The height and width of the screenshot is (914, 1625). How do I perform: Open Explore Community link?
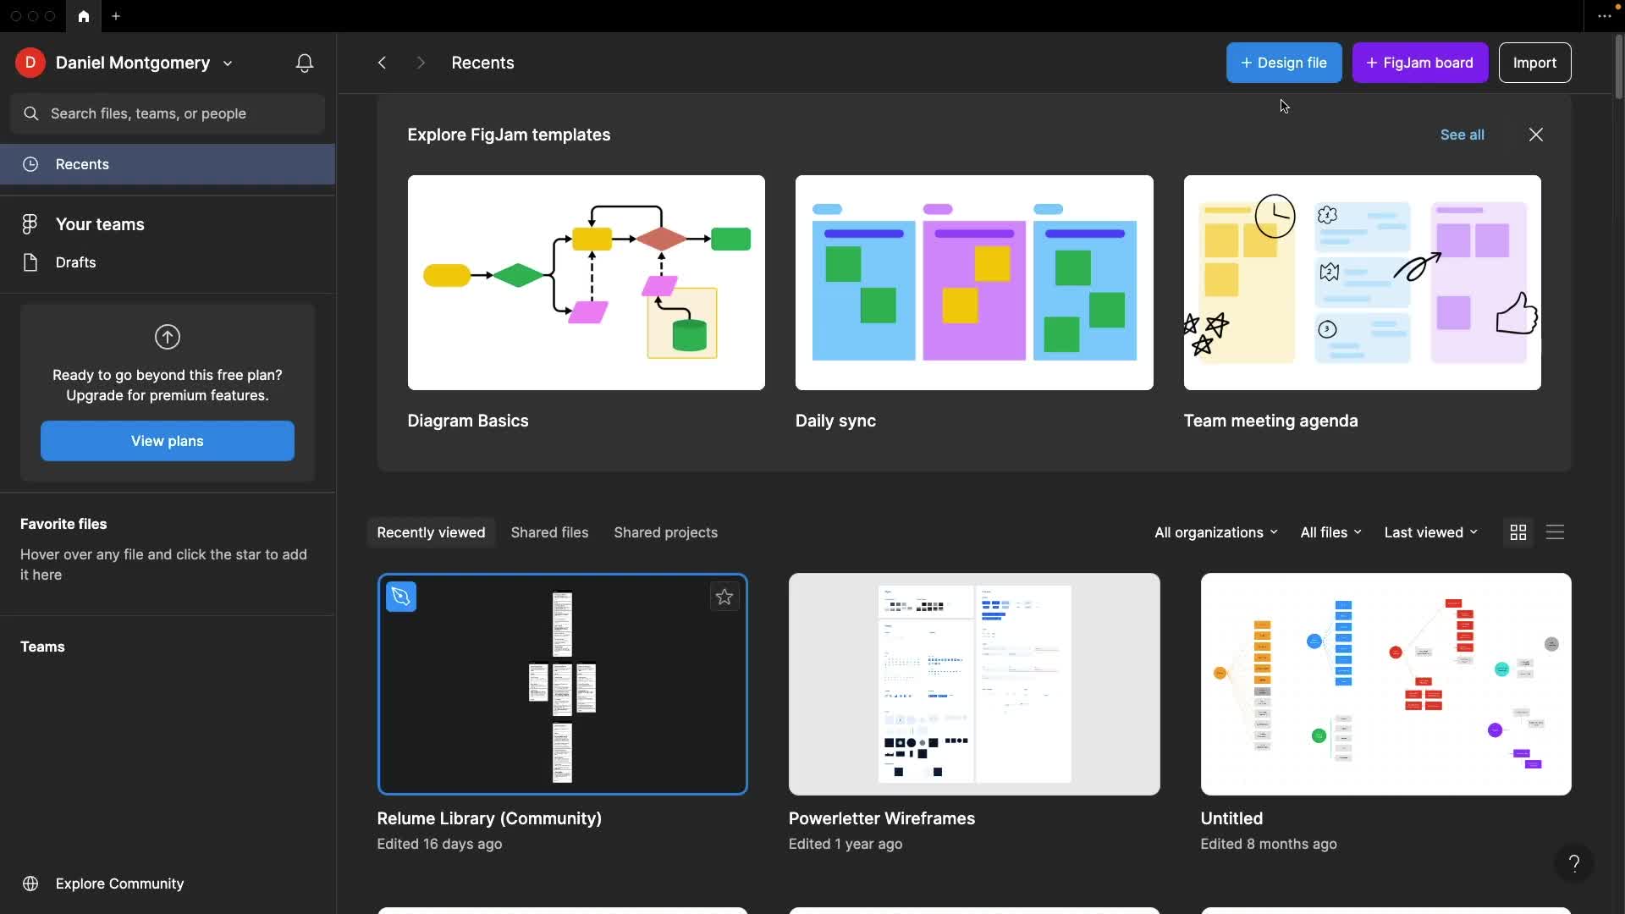pos(119,884)
